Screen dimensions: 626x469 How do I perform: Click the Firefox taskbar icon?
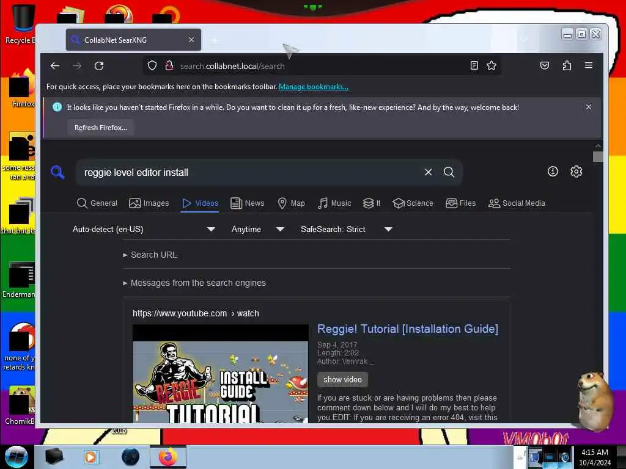pos(168,457)
